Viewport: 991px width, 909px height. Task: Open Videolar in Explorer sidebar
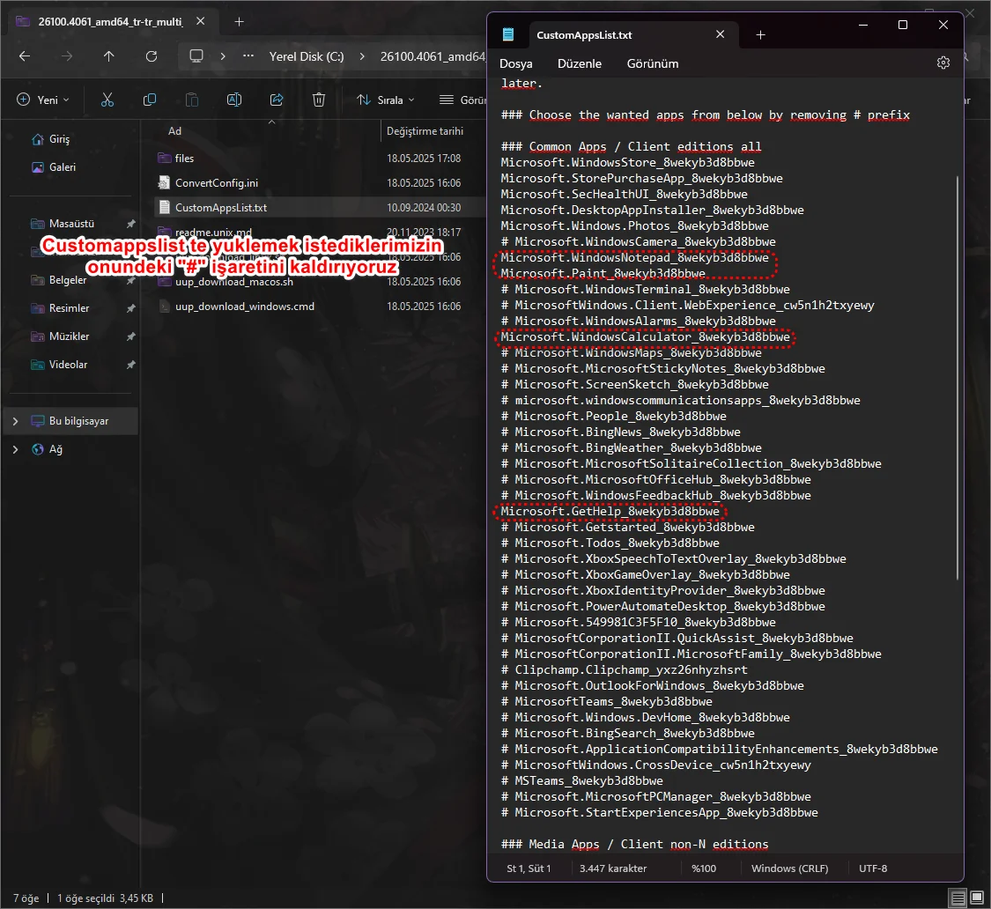[68, 365]
